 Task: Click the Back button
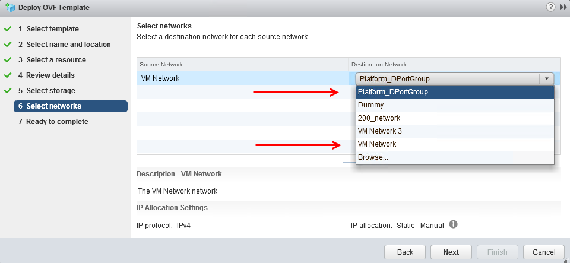tap(405, 252)
